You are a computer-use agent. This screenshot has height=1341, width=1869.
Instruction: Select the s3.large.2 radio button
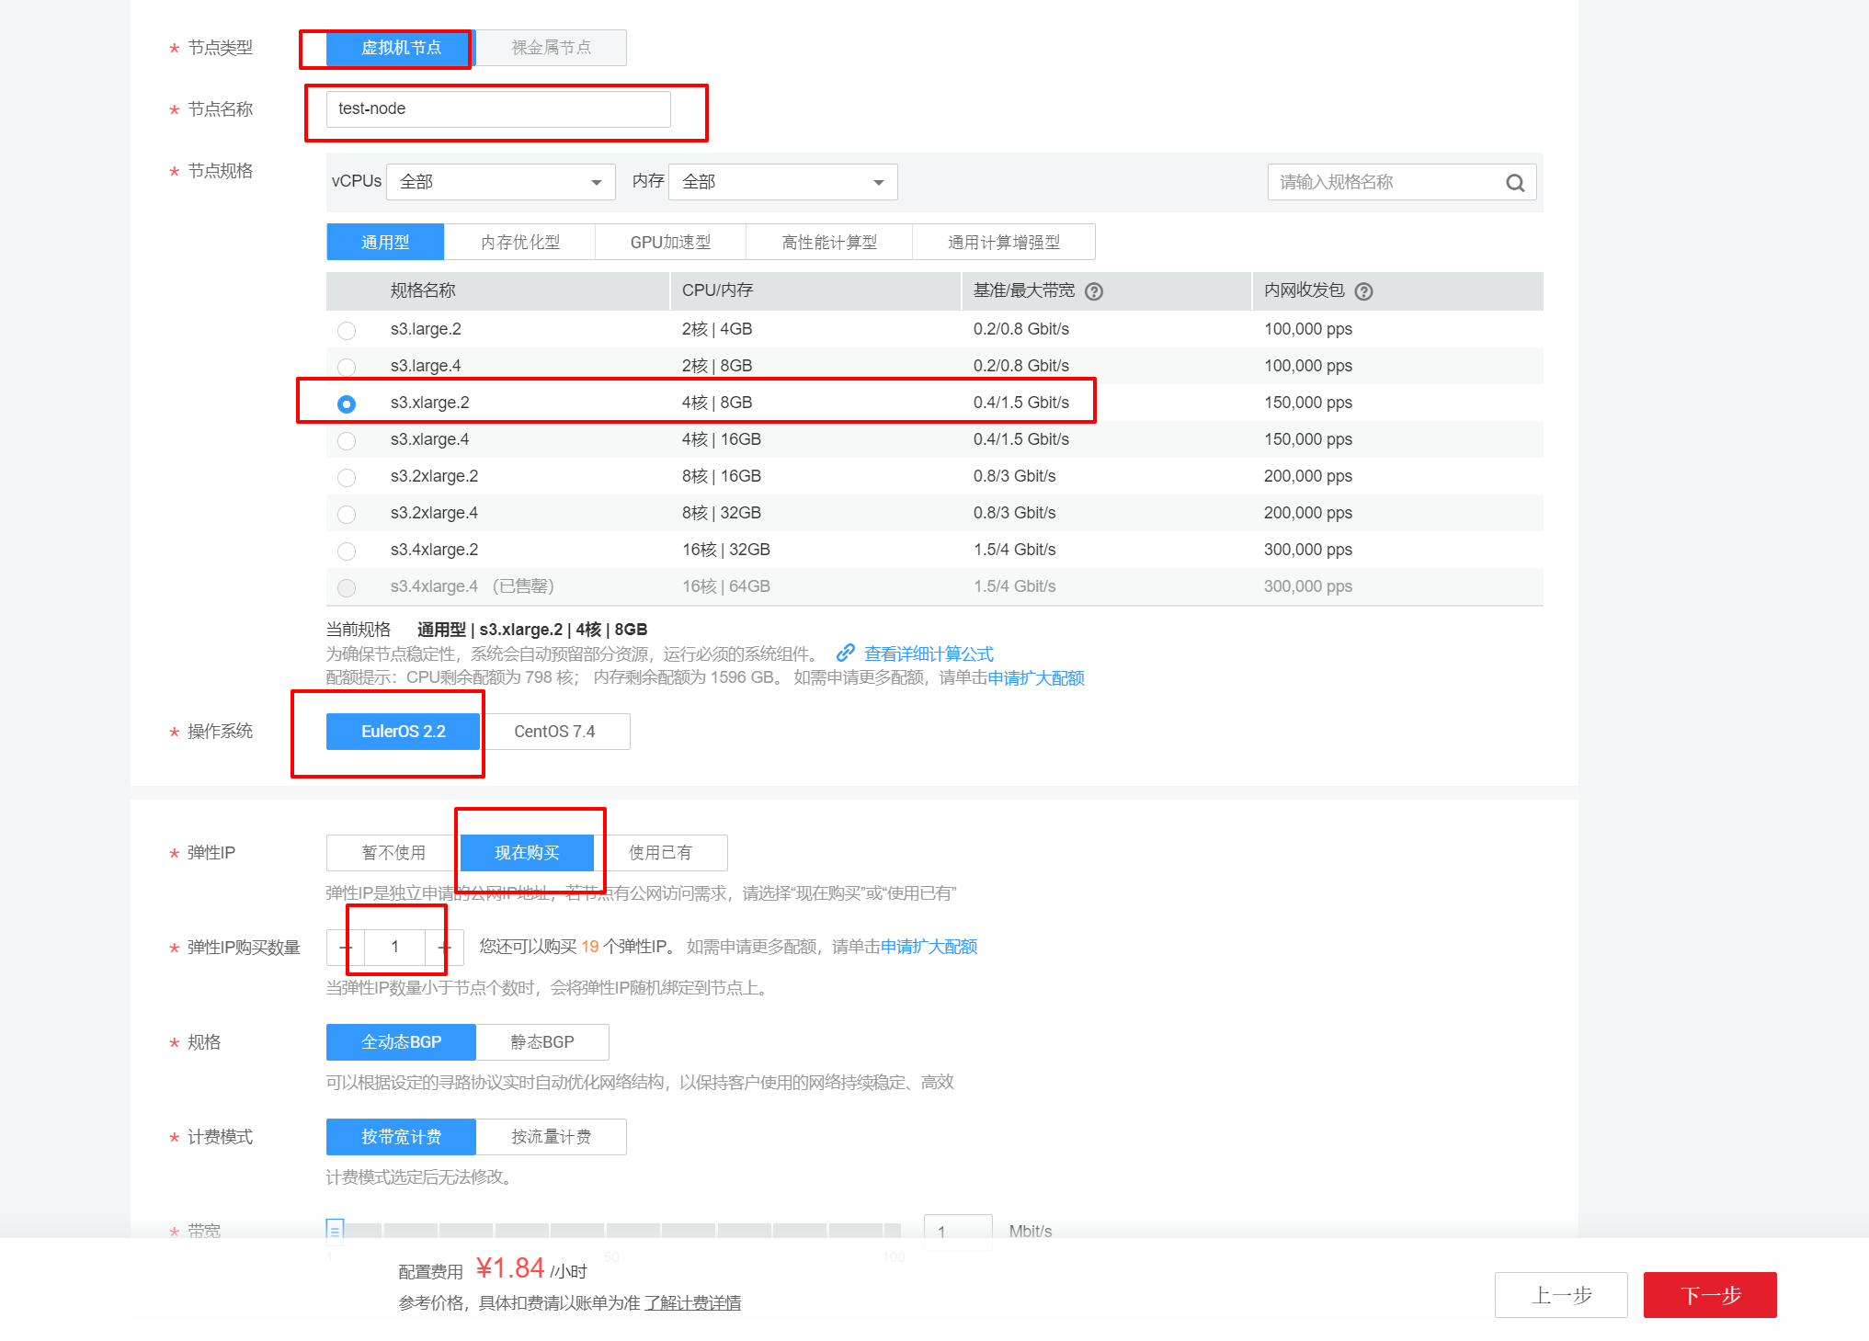click(x=347, y=330)
